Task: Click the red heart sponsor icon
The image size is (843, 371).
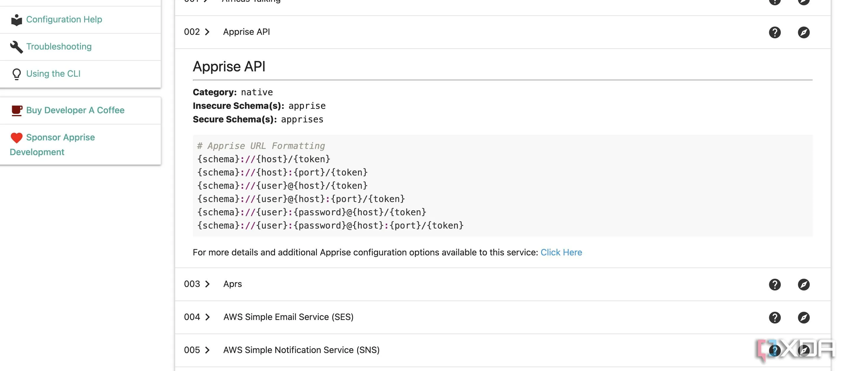Action: [16, 138]
